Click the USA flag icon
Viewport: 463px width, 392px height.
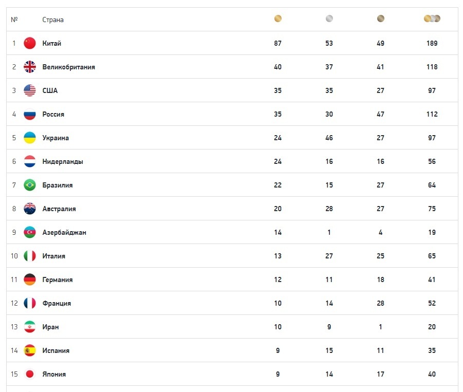[x=30, y=90]
